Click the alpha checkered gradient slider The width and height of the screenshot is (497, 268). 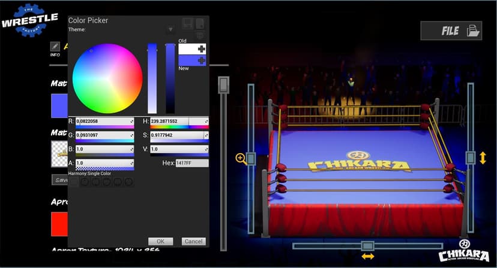pos(104,169)
